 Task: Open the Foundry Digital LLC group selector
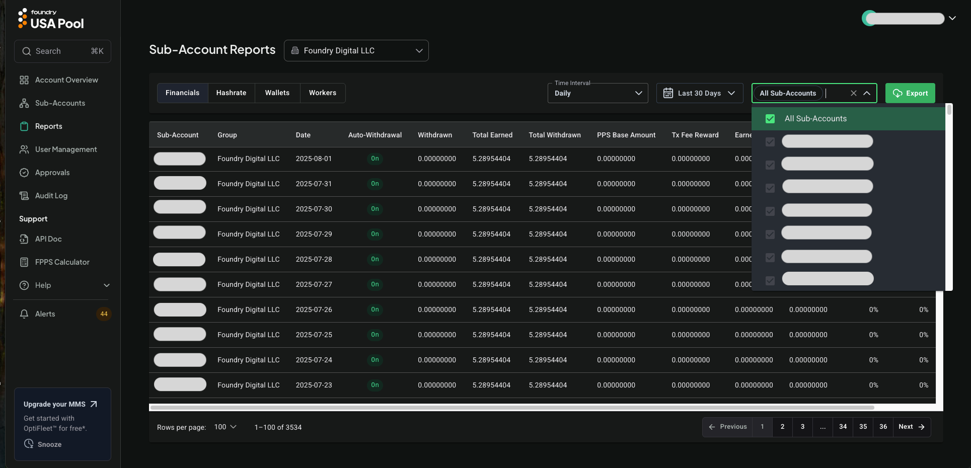(x=356, y=51)
